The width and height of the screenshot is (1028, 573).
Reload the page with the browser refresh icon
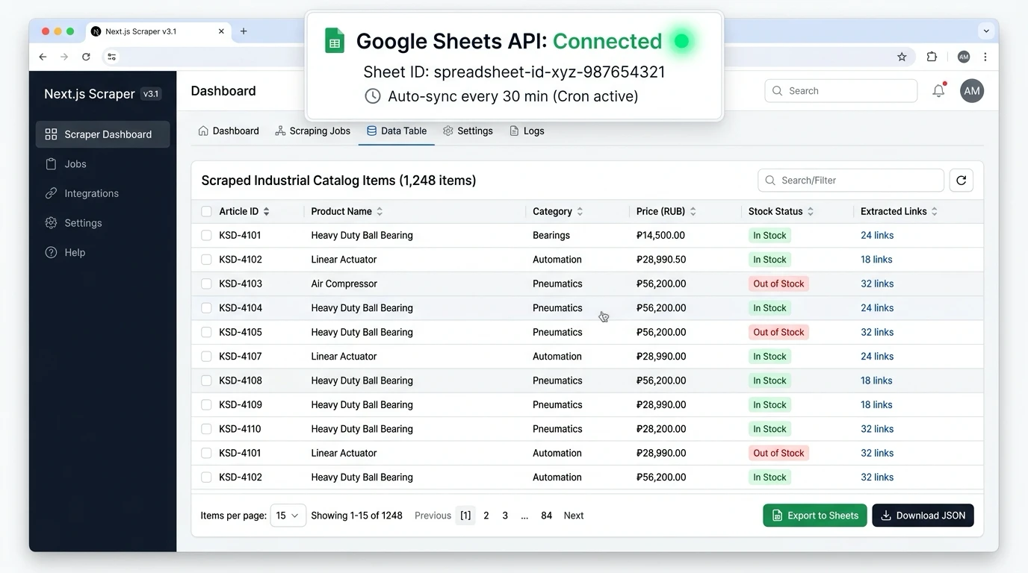point(86,57)
